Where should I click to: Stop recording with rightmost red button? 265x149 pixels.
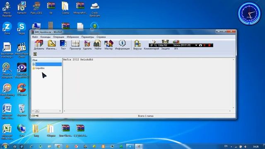tap(210, 45)
